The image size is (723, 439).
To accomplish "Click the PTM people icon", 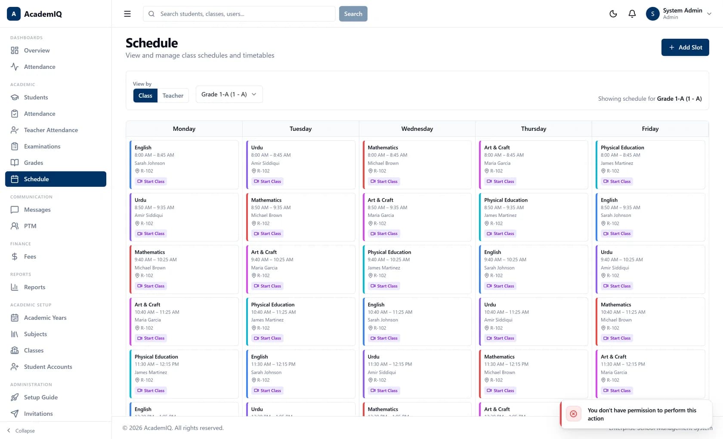I will pyautogui.click(x=15, y=226).
